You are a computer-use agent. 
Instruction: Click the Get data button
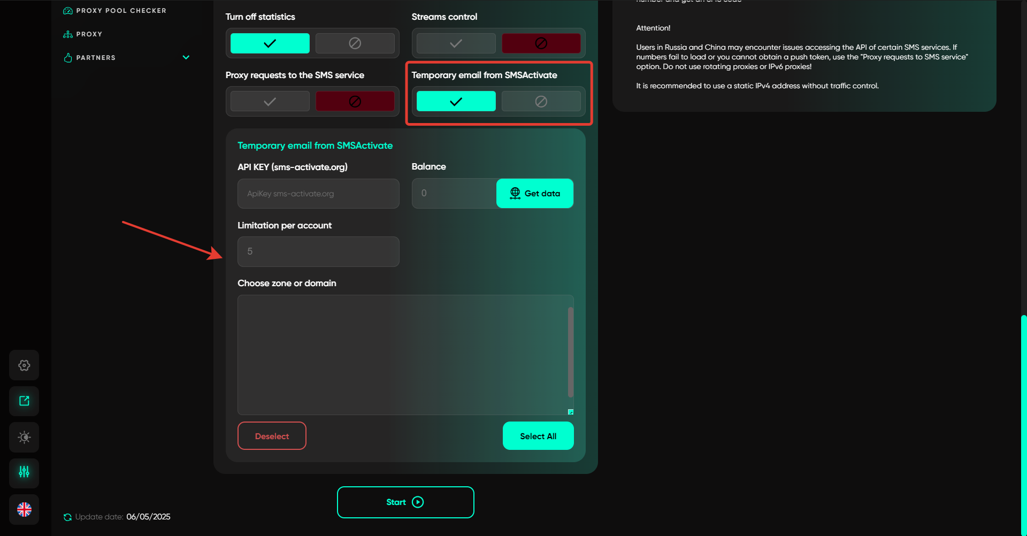[534, 194]
